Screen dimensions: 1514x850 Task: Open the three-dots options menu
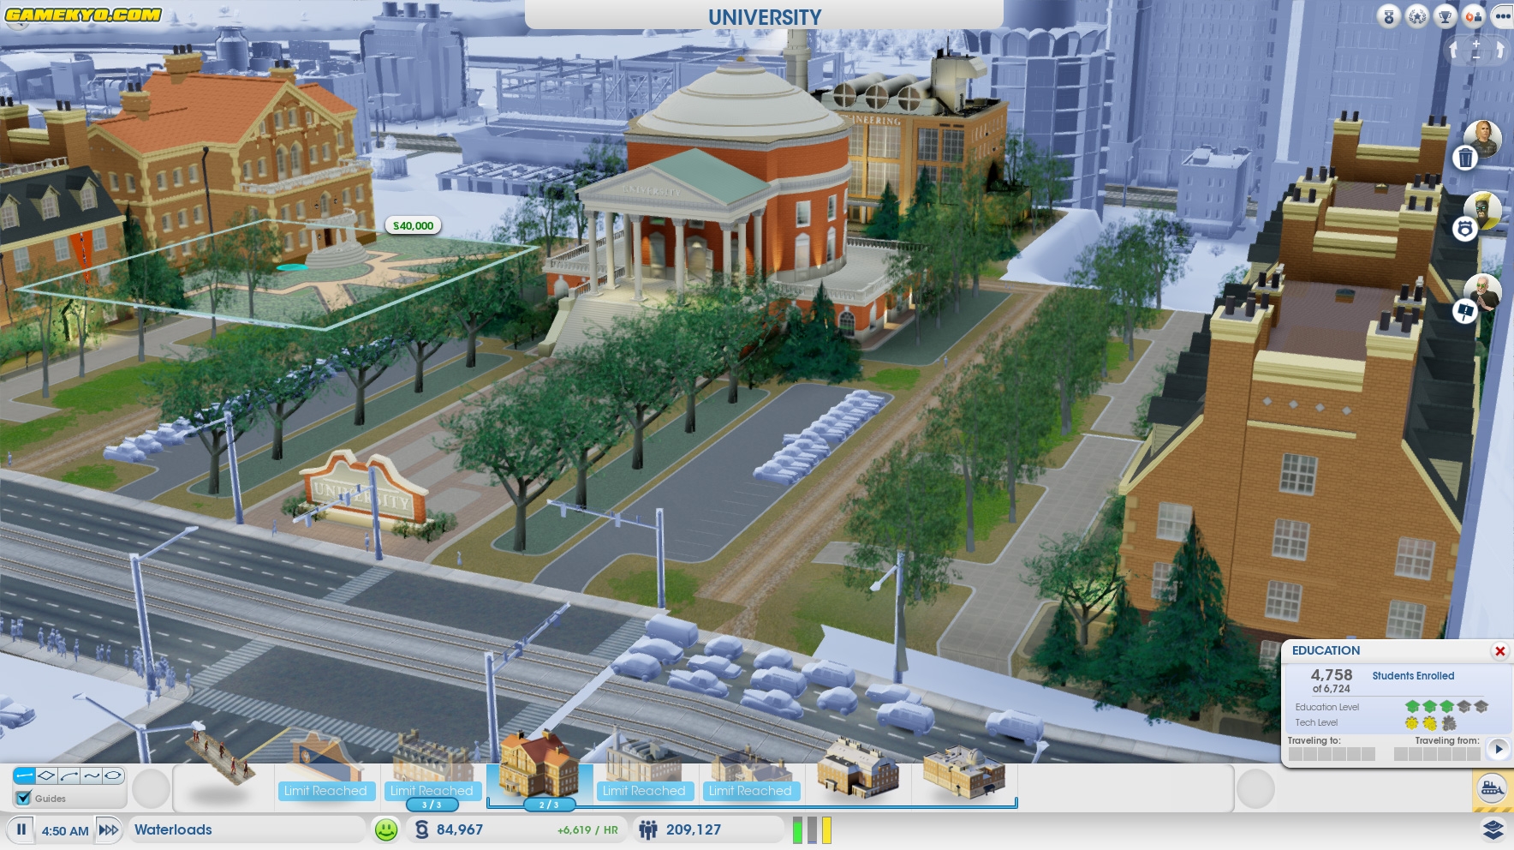pyautogui.click(x=1502, y=16)
